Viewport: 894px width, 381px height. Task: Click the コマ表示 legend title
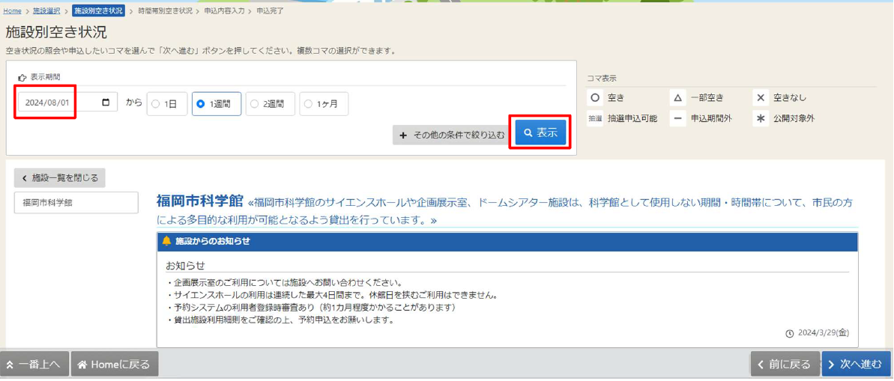pos(601,79)
